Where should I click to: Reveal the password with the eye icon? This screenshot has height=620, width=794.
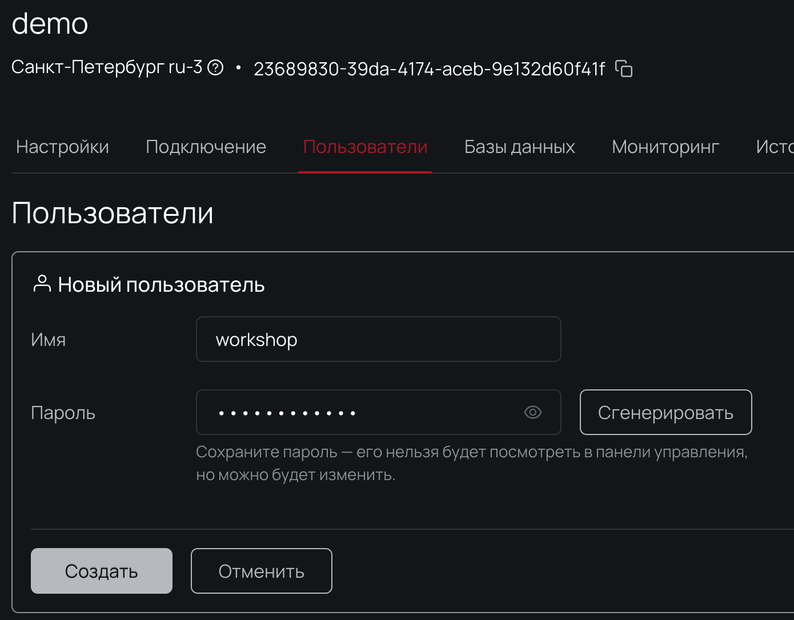[532, 412]
